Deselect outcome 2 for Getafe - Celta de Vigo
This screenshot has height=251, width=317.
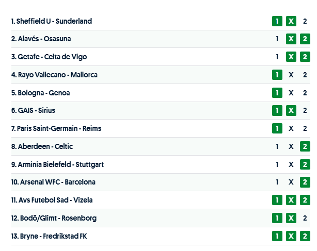(x=305, y=57)
